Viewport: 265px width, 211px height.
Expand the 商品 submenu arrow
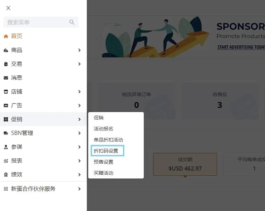tap(79, 50)
